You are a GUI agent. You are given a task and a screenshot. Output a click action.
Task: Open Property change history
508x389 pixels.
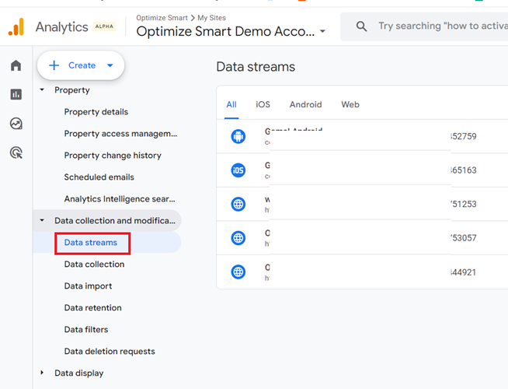[x=113, y=156]
